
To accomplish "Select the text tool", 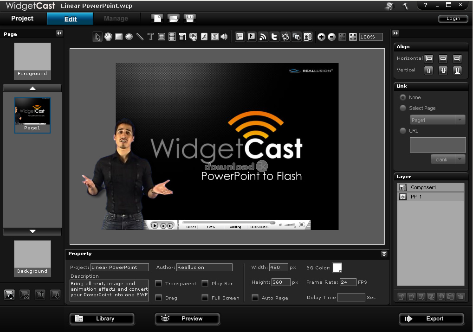I will click(150, 37).
